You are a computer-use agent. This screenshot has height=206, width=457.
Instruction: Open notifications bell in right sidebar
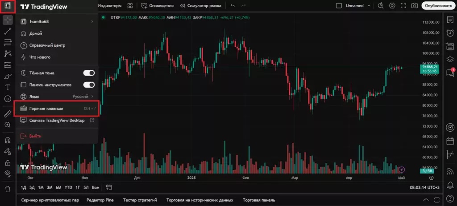[x=450, y=185]
